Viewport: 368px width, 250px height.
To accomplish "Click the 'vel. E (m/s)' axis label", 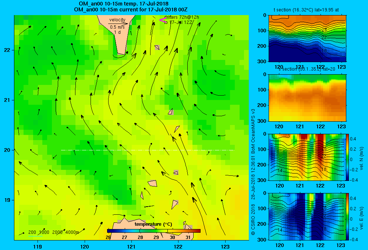I will [x=361, y=218].
